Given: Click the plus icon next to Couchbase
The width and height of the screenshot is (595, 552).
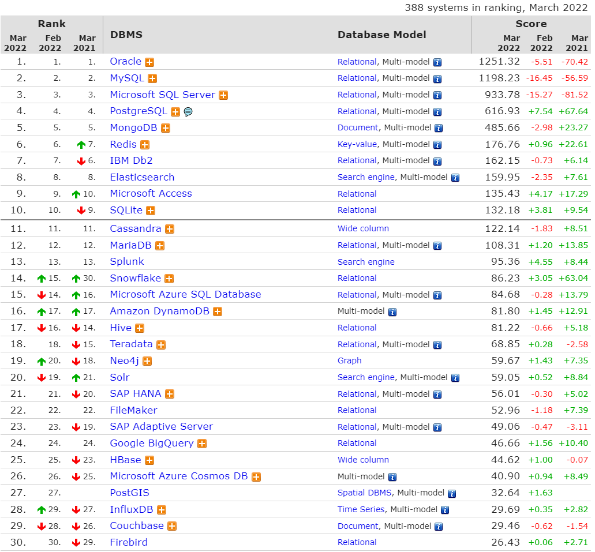Looking at the screenshot, I should click(172, 526).
